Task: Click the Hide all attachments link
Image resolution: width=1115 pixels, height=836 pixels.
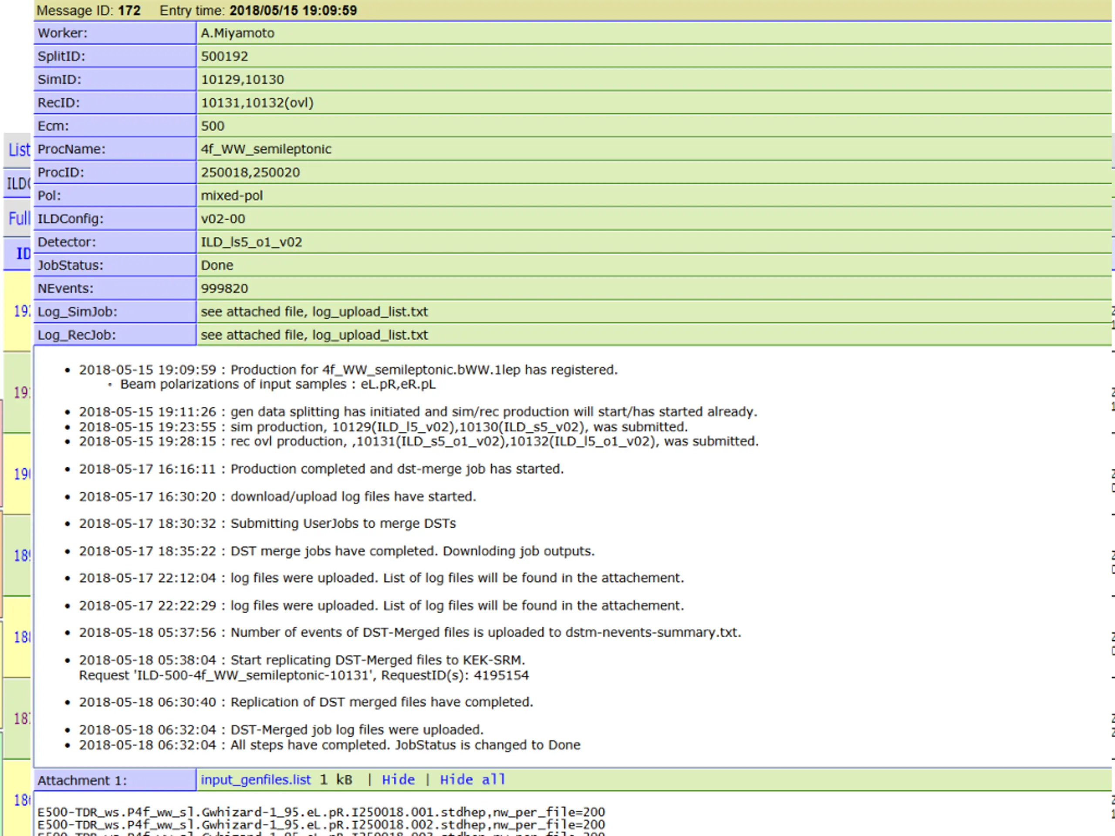Action: pyautogui.click(x=472, y=779)
